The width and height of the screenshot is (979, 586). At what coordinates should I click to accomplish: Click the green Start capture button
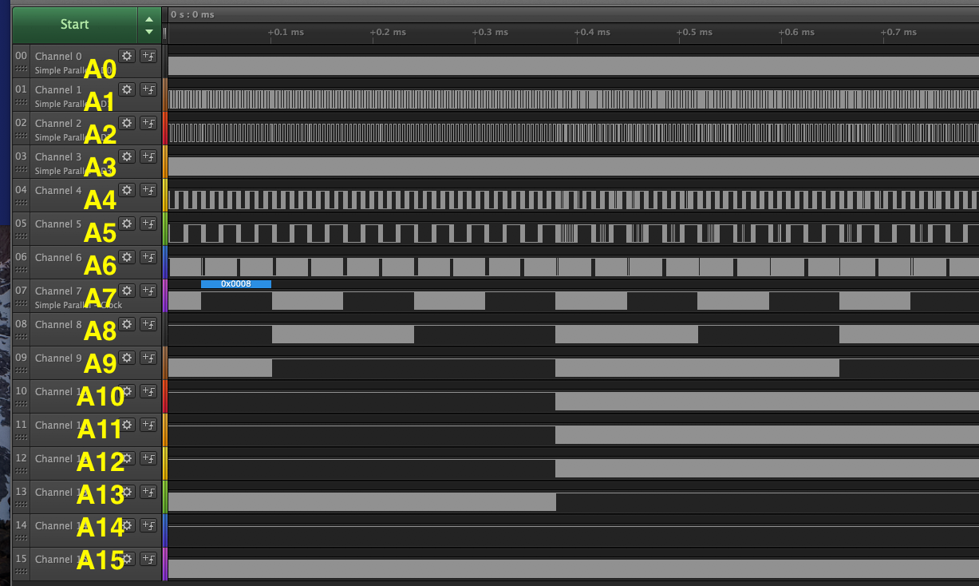click(x=74, y=24)
